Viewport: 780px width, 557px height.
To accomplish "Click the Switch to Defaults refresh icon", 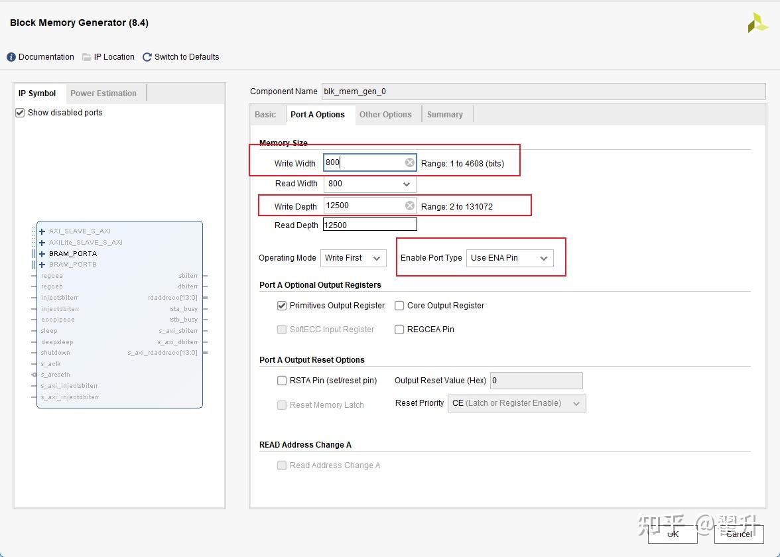I will 147,57.
